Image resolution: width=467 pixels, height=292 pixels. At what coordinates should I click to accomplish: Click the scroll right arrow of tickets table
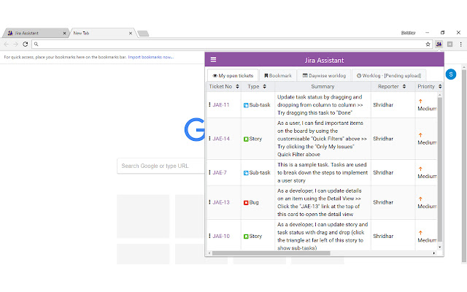(x=434, y=253)
